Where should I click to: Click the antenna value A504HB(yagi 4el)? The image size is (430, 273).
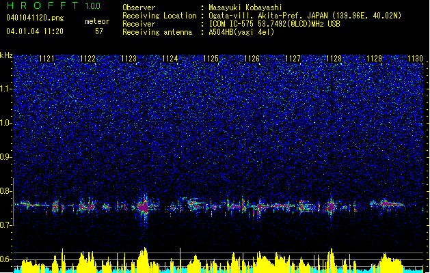241,32
